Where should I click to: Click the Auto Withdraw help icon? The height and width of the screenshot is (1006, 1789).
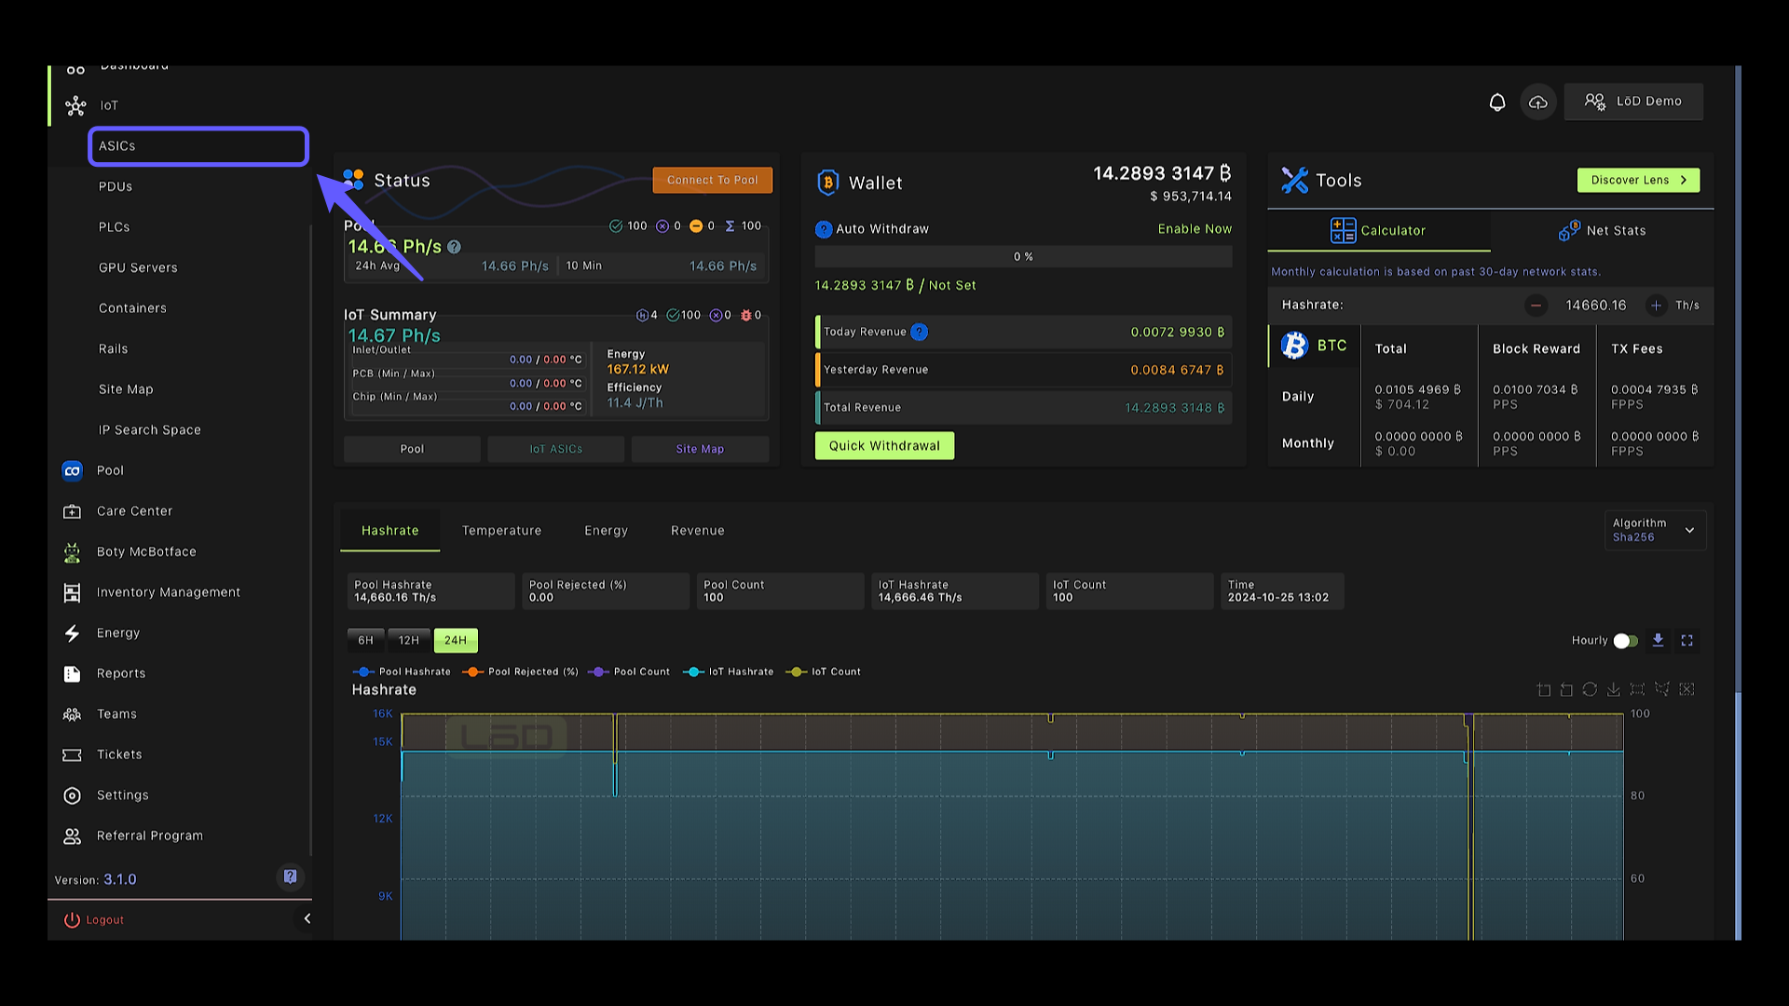click(824, 229)
